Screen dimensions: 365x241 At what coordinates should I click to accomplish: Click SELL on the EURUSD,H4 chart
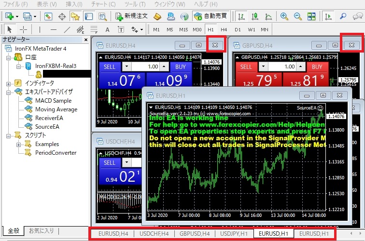(110, 67)
